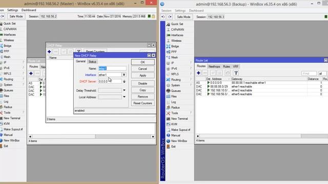Expand the IP menu in Master WinBox
The image size is (328, 184).
(x=5, y=62)
